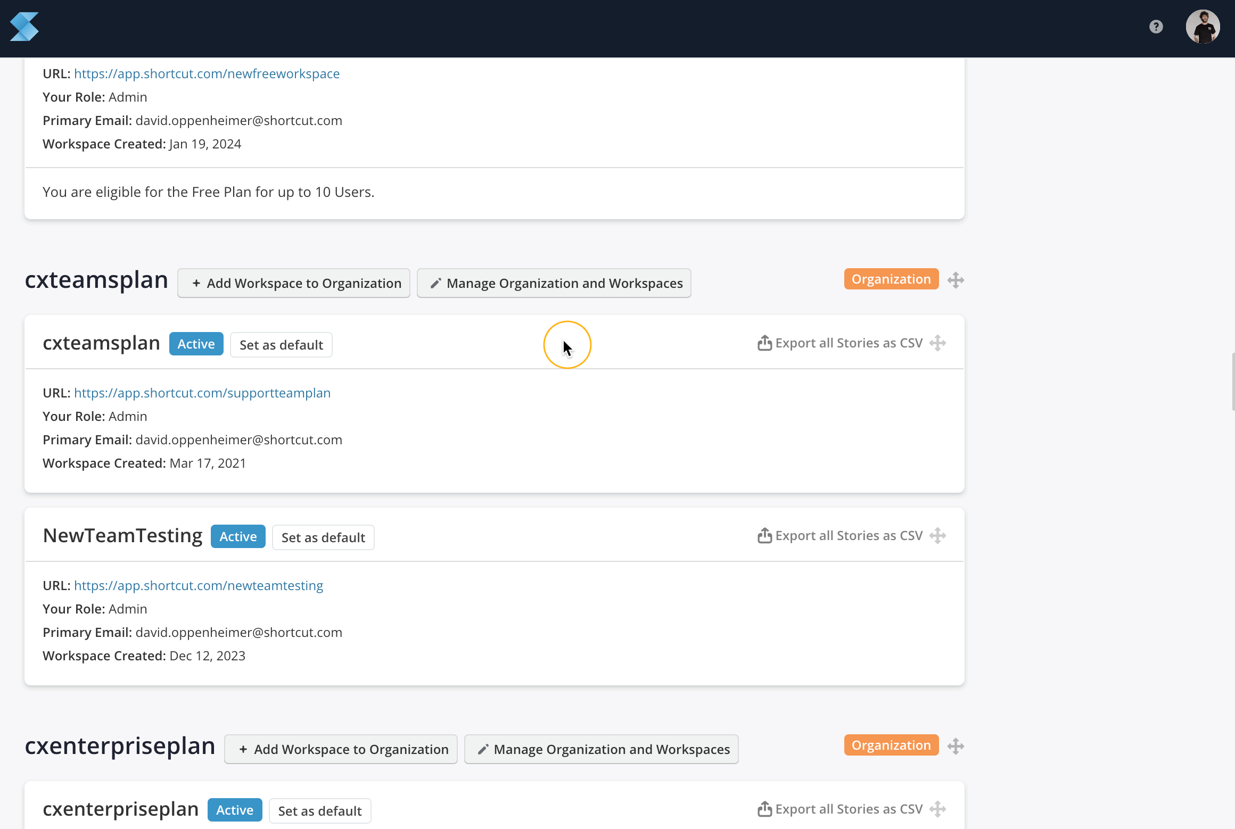
Task: Click drag handle beside cxenterpriseplan Organization badge
Action: pyautogui.click(x=956, y=747)
